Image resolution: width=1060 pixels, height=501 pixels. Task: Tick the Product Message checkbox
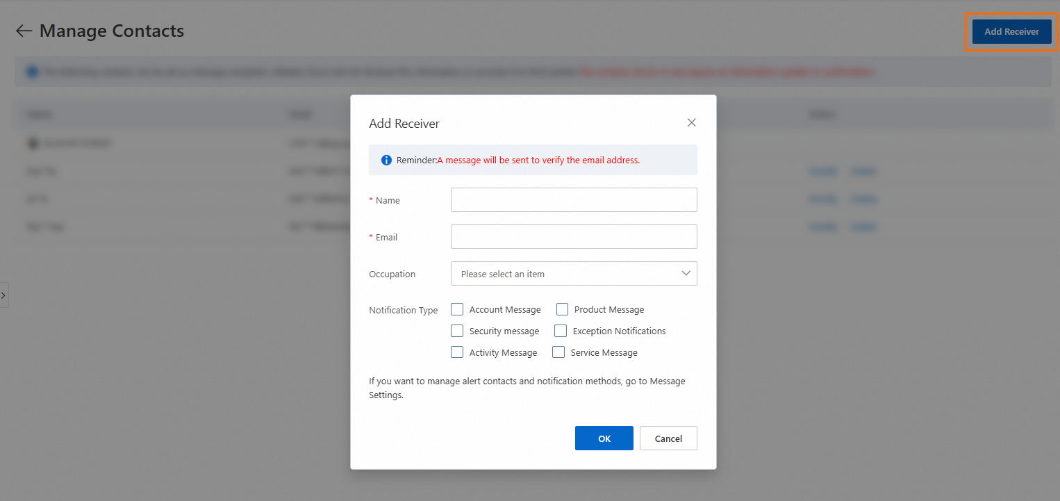coord(562,310)
